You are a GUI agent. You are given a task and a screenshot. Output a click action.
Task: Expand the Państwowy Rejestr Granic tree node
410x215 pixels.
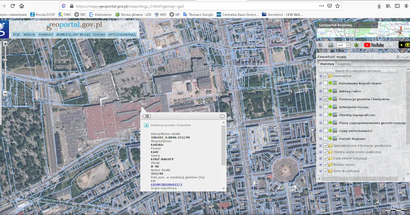pos(320,83)
